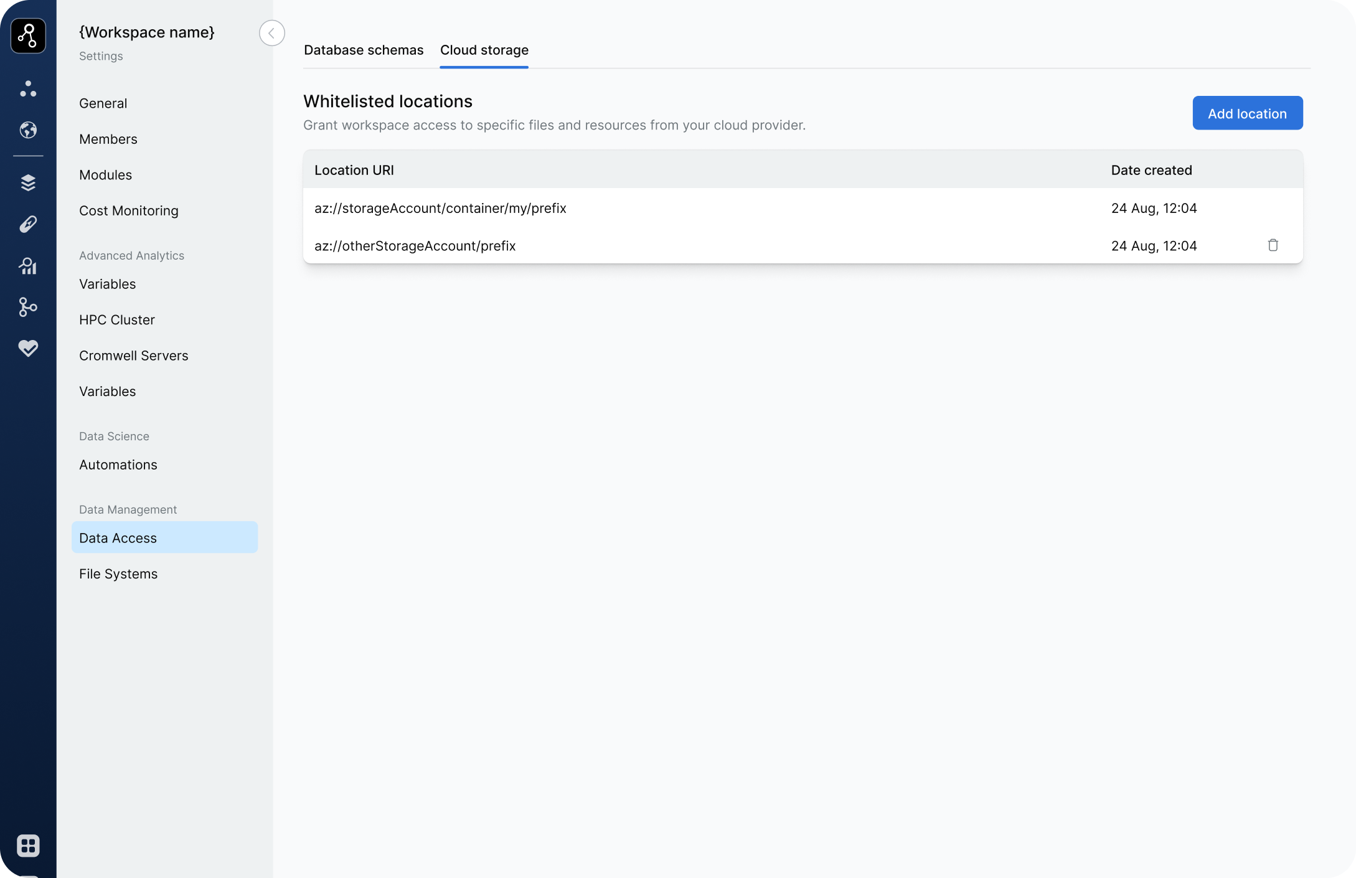Open Cromwell Servers settings
Screen dimensions: 1356x878
click(134, 356)
